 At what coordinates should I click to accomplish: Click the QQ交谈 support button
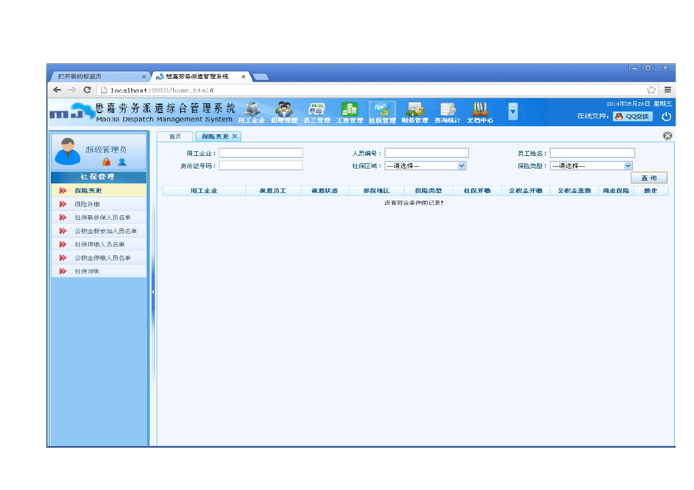point(633,116)
